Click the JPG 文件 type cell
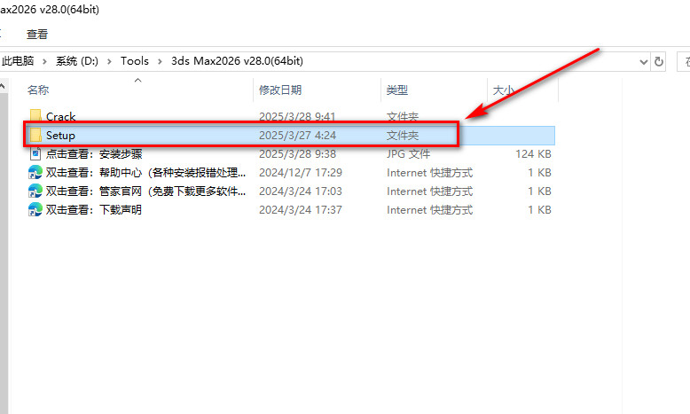The image size is (690, 414). (x=408, y=154)
